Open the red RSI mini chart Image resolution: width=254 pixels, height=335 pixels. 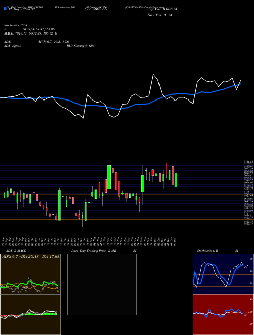click(223, 315)
